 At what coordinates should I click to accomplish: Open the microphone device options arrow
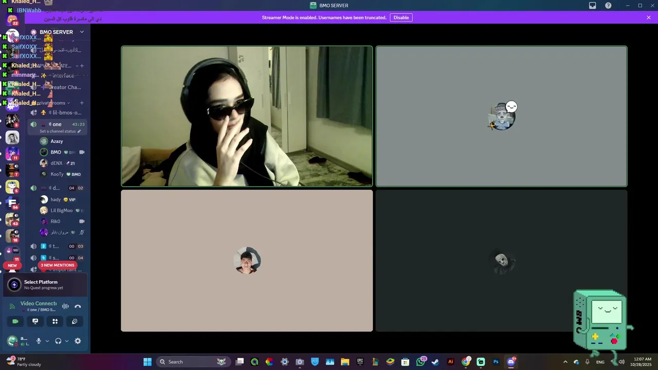47,341
